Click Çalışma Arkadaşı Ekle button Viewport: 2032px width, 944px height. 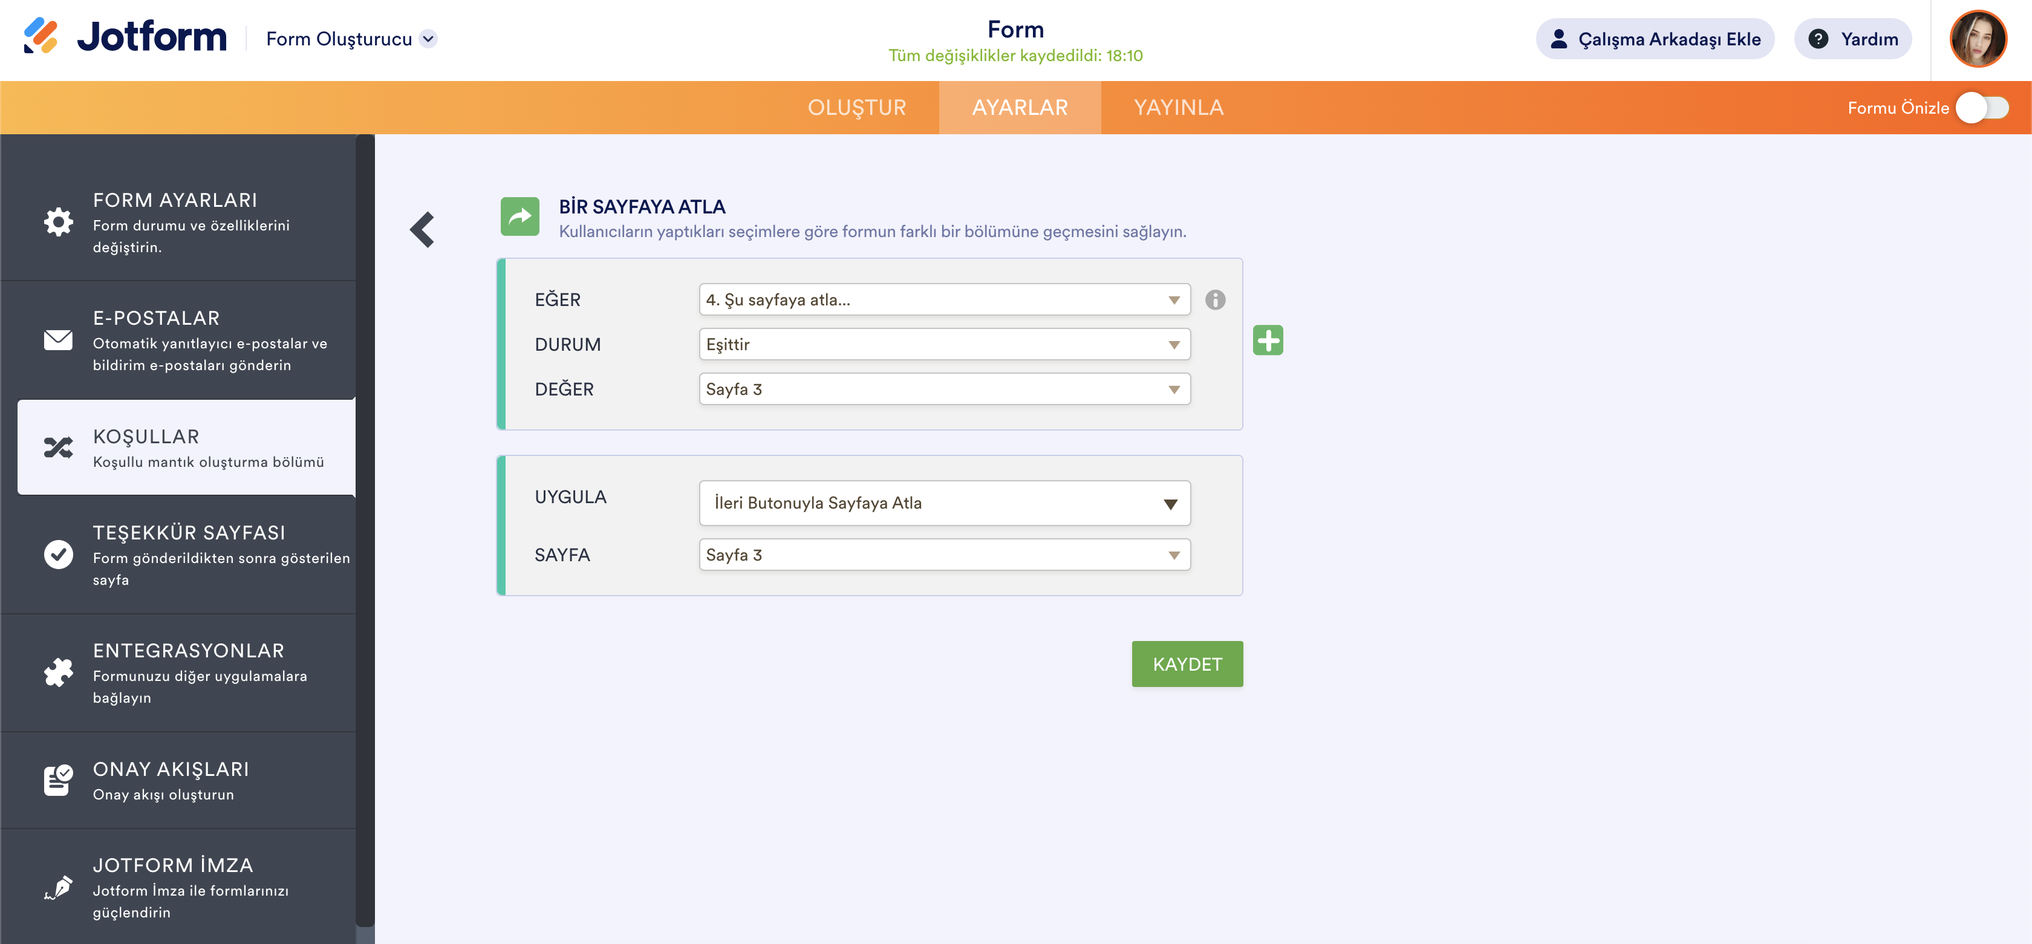pyautogui.click(x=1654, y=39)
